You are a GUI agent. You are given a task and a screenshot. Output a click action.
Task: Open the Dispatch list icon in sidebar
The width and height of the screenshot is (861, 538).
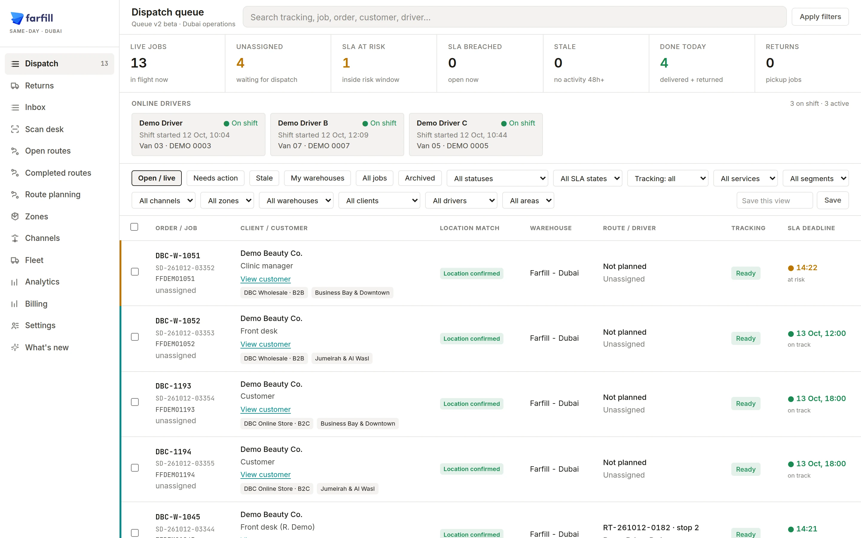tap(15, 64)
